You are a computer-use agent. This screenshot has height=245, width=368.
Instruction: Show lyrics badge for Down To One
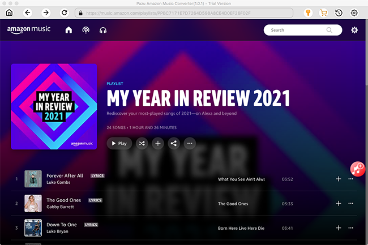pos(91,225)
